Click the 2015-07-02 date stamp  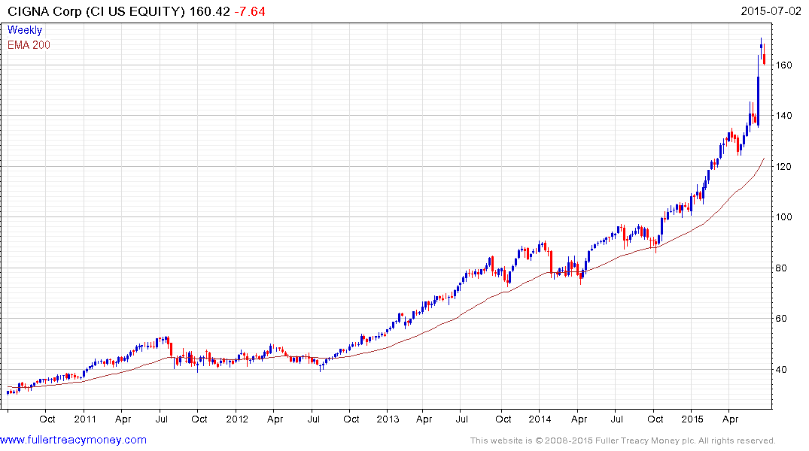tap(771, 11)
